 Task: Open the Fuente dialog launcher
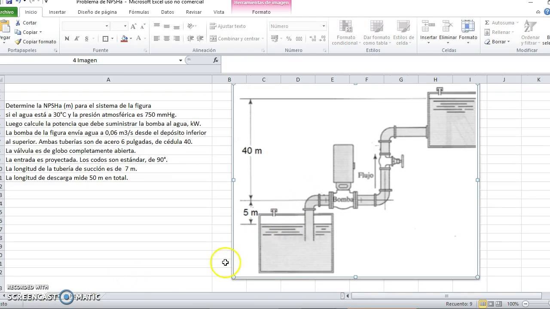145,51
